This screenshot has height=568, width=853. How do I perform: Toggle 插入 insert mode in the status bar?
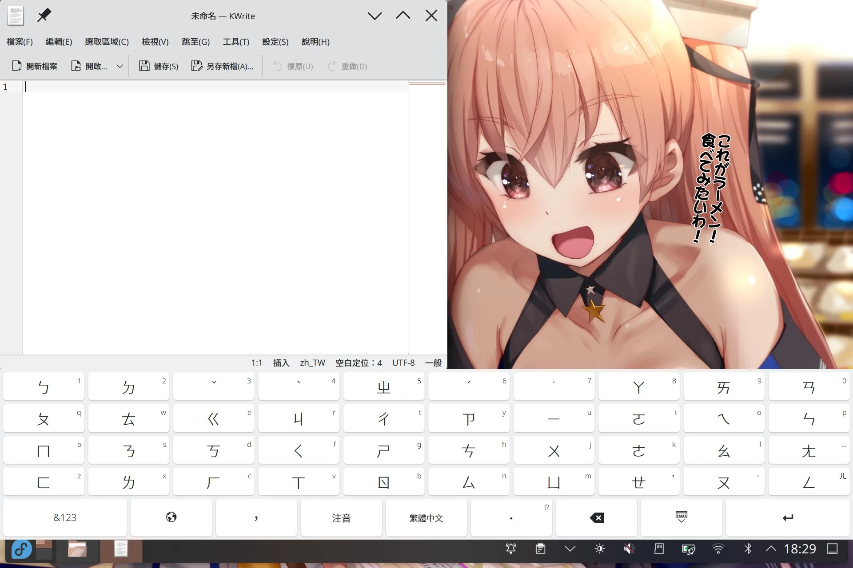click(x=281, y=363)
